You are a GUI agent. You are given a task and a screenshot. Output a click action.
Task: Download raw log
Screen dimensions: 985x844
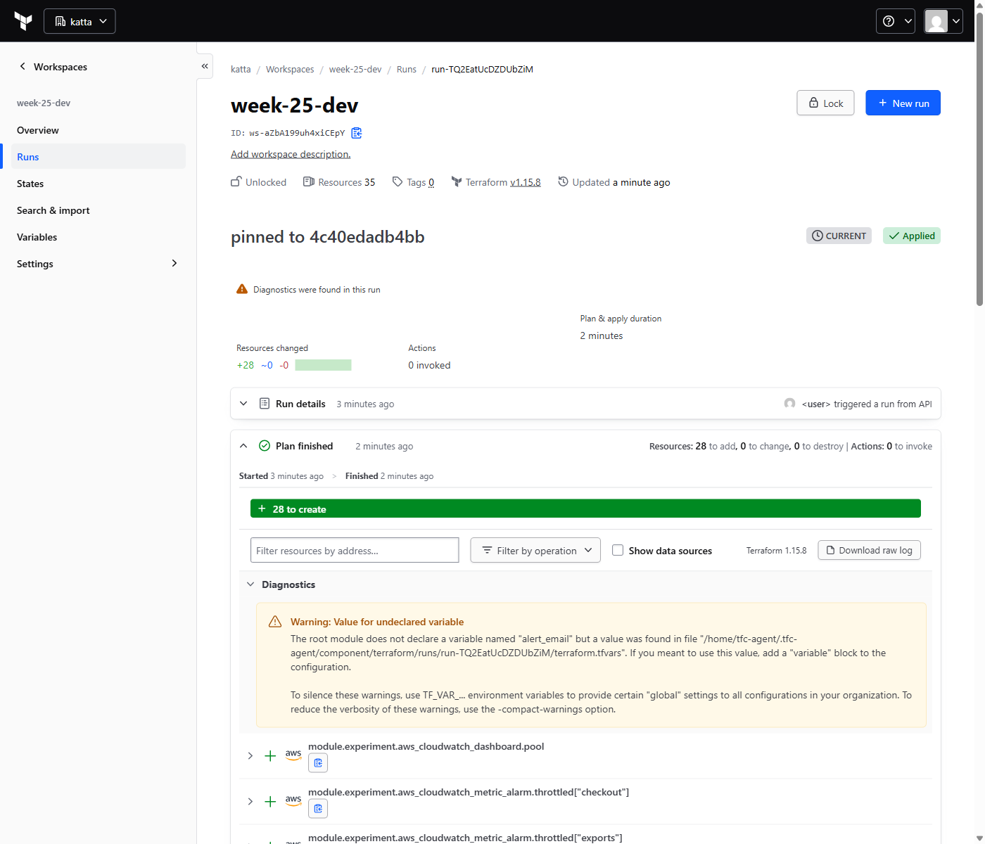click(x=869, y=550)
